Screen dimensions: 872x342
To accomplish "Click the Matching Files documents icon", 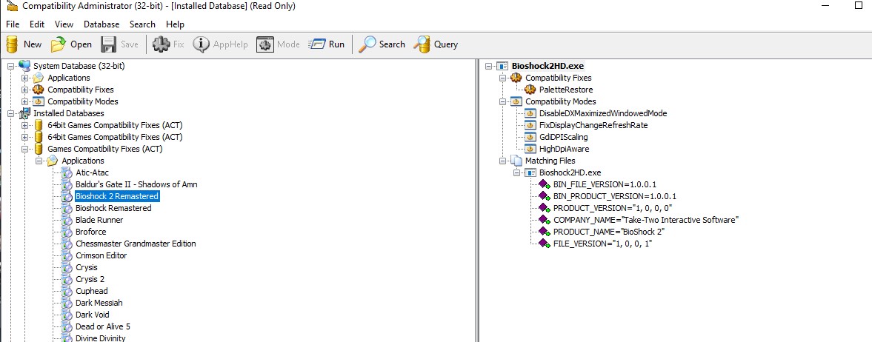I will [516, 161].
